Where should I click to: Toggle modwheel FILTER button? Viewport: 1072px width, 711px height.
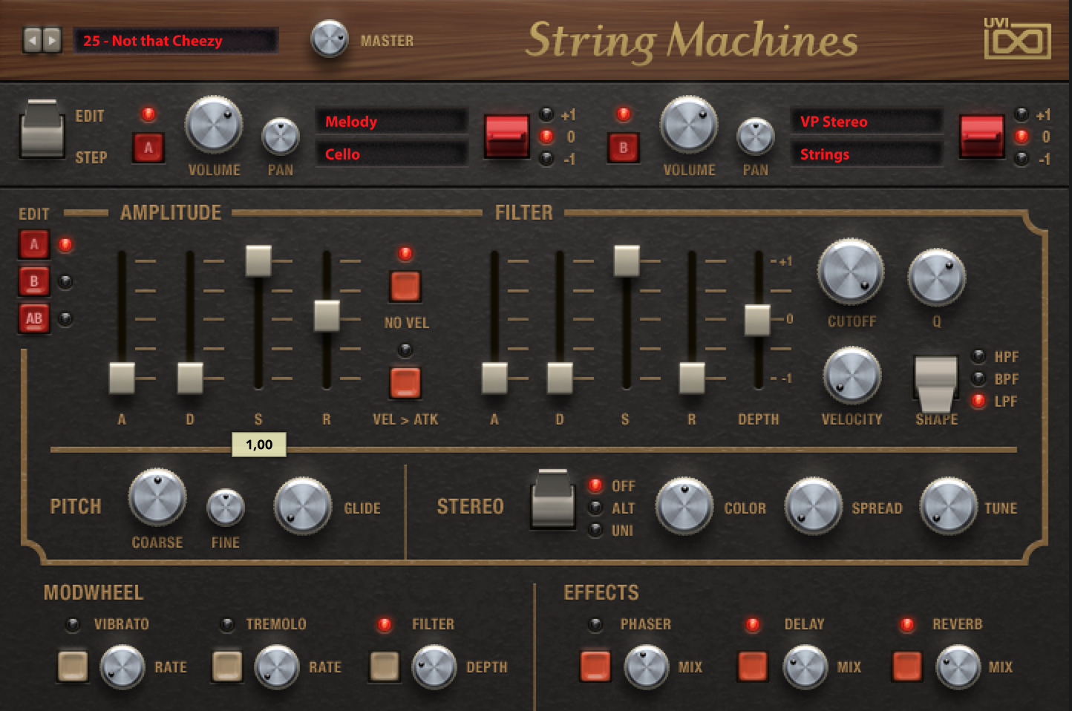[x=385, y=666]
